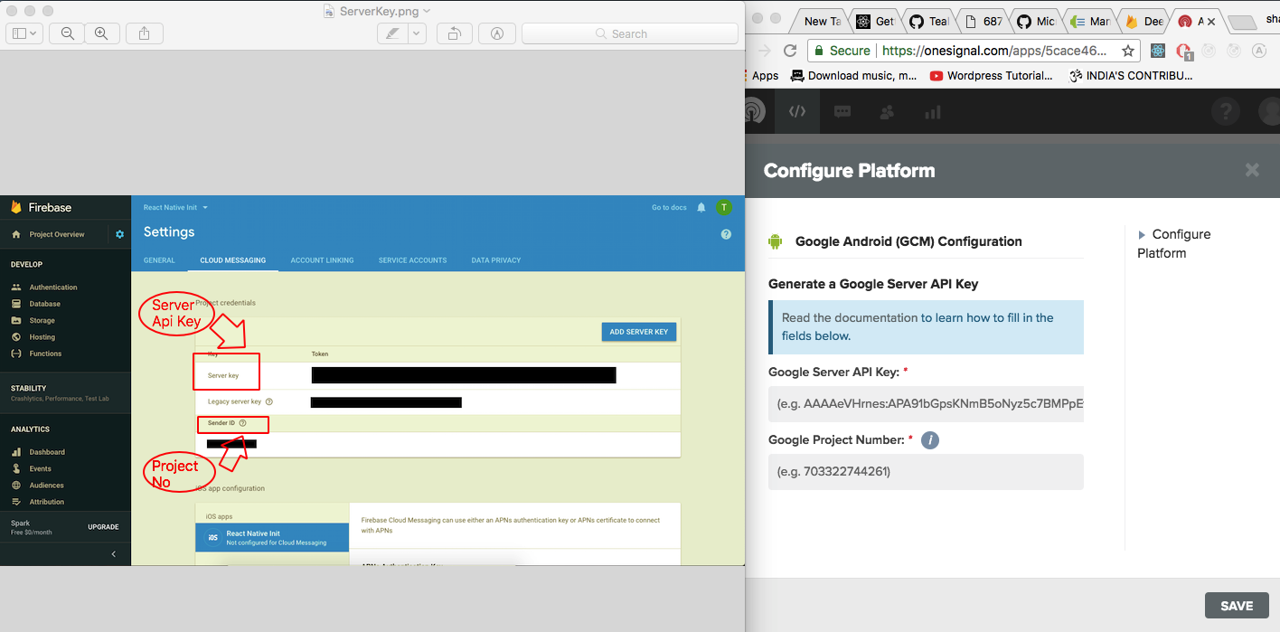
Task: Close the active OneSignal Chrome tab
Action: [1212, 21]
